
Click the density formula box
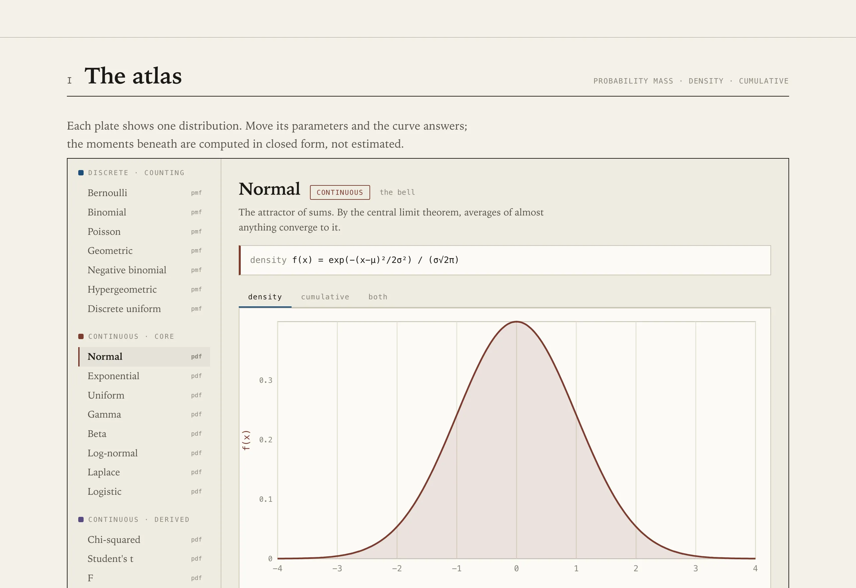tap(505, 260)
